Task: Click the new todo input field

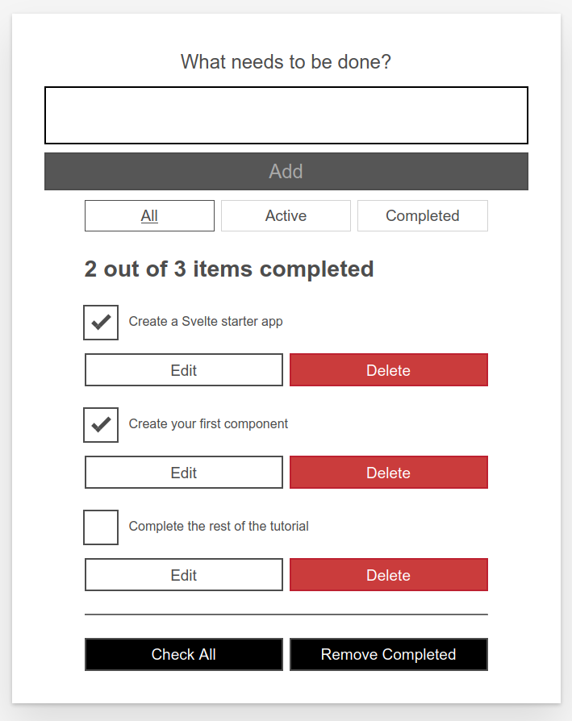Action: pos(286,115)
